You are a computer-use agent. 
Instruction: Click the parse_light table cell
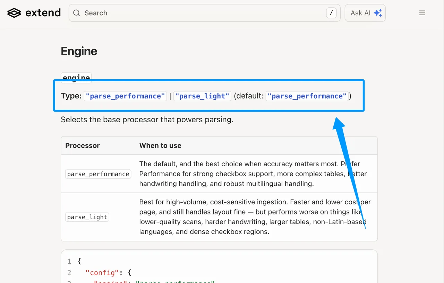(x=87, y=217)
